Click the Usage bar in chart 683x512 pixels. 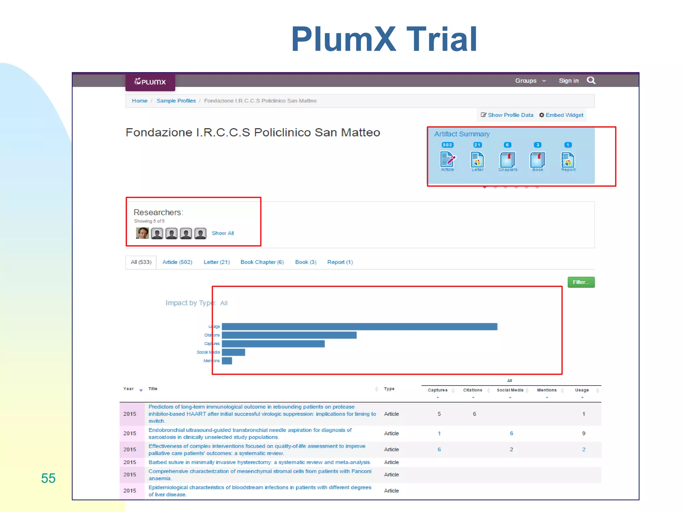360,326
